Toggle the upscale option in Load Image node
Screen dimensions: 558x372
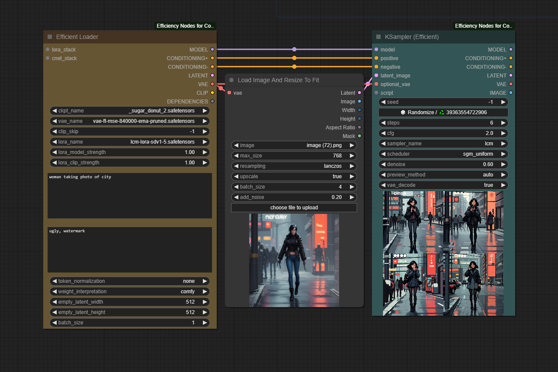[294, 176]
